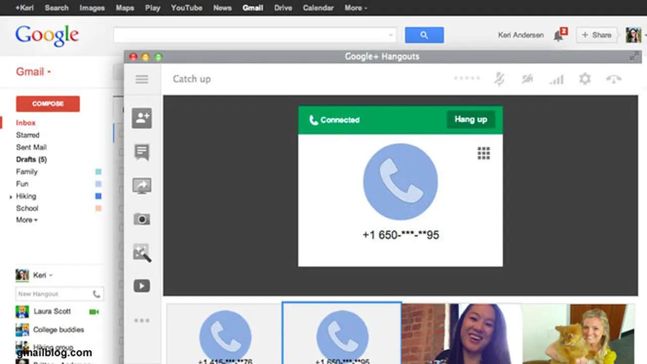Select the +1 650 caller thumbnail
This screenshot has height=364, width=647.
coord(342,334)
